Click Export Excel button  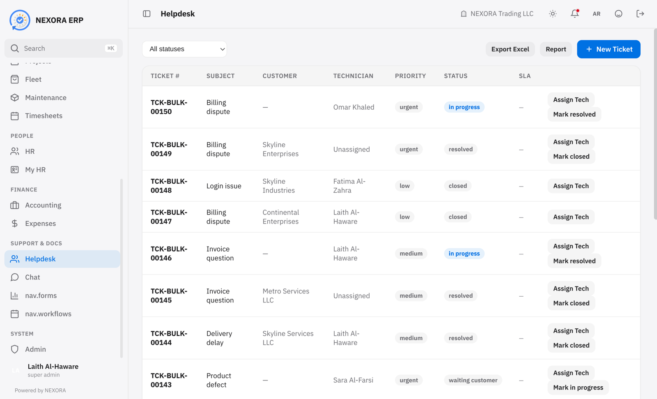(510, 49)
